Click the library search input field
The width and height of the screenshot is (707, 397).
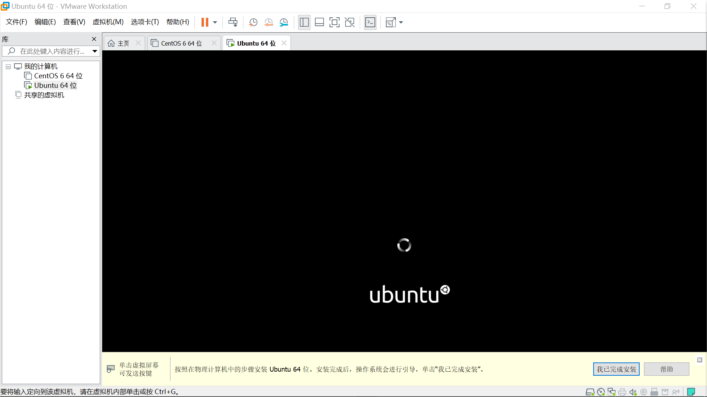(52, 51)
